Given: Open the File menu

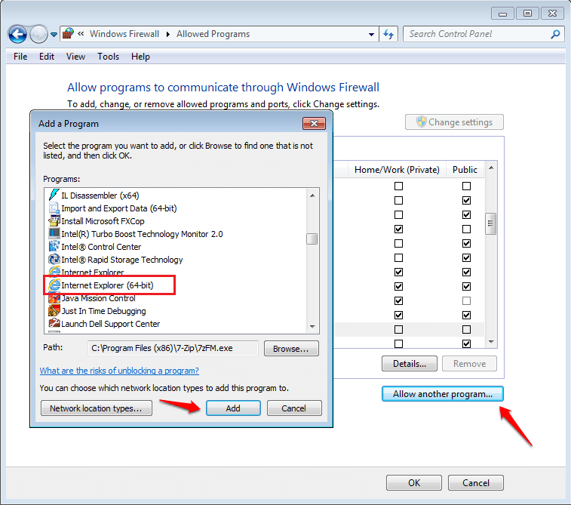Looking at the screenshot, I should (20, 57).
